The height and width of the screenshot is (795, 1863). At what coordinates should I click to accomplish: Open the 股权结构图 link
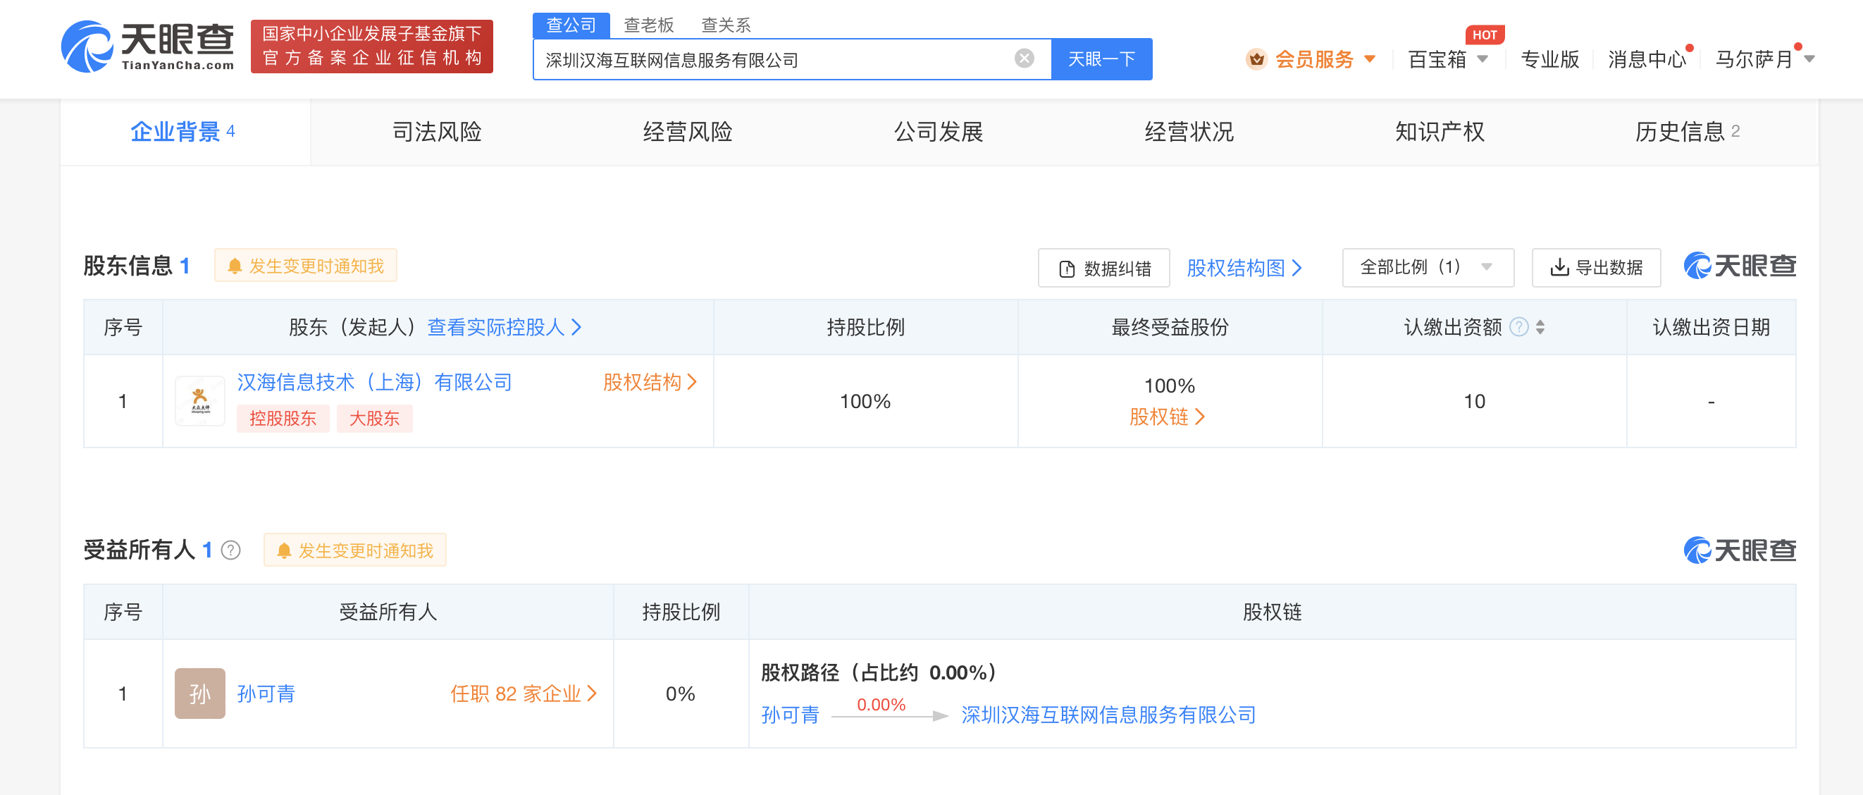click(1244, 269)
